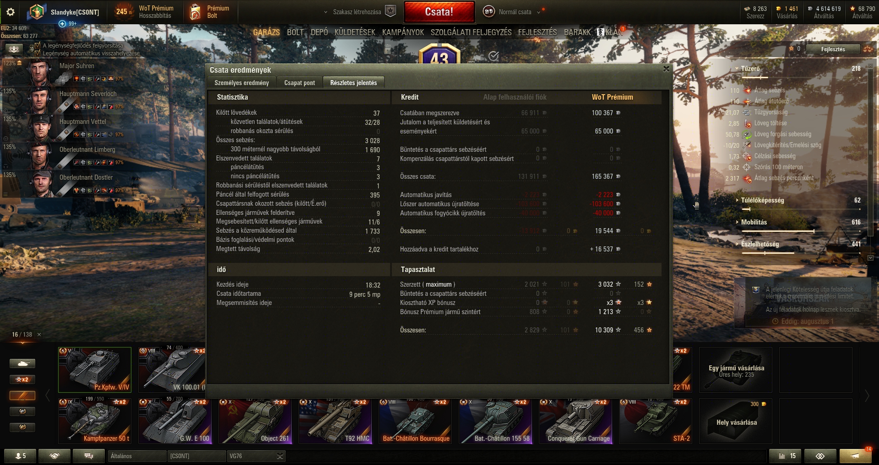Image resolution: width=879 pixels, height=465 pixels.
Task: Toggle the tank type carousel filter
Action: point(22,363)
